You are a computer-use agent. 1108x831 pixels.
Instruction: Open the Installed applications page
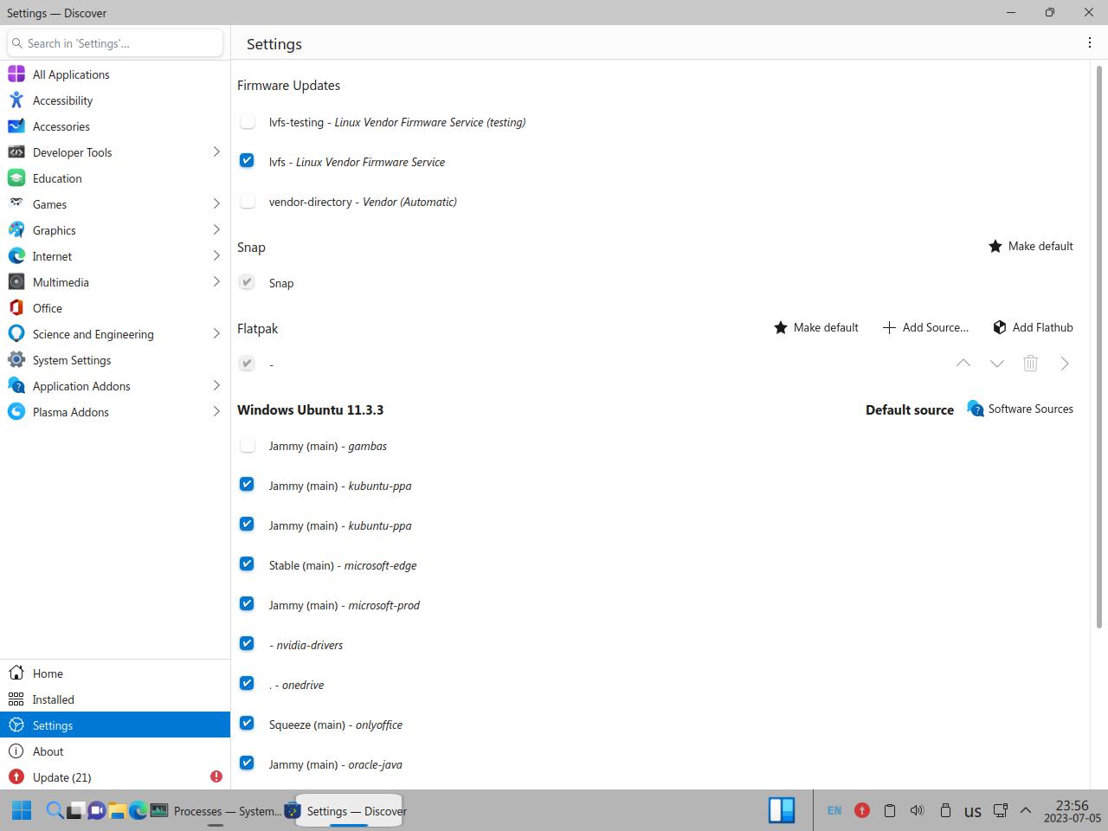click(115, 699)
